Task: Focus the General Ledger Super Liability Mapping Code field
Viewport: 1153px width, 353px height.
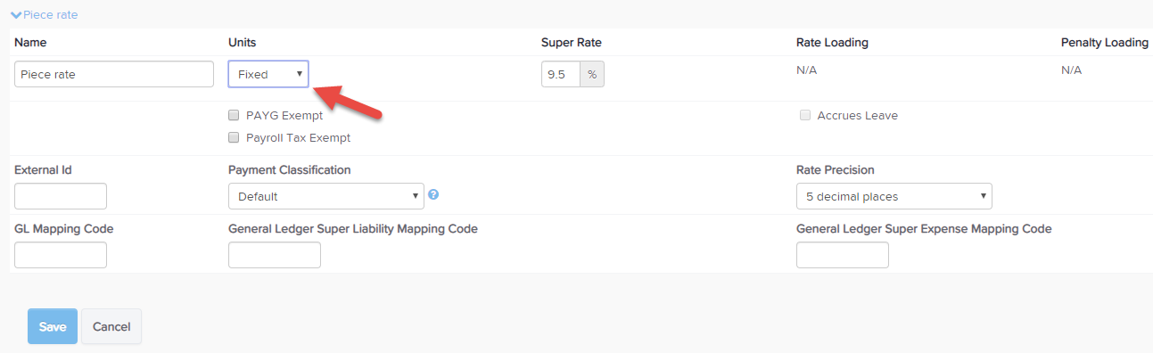Action: (275, 255)
